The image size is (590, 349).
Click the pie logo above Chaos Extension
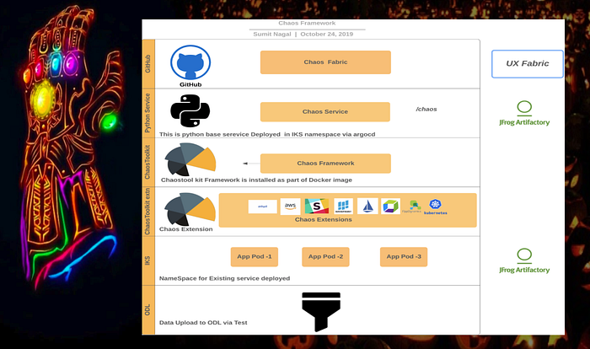[x=190, y=209]
